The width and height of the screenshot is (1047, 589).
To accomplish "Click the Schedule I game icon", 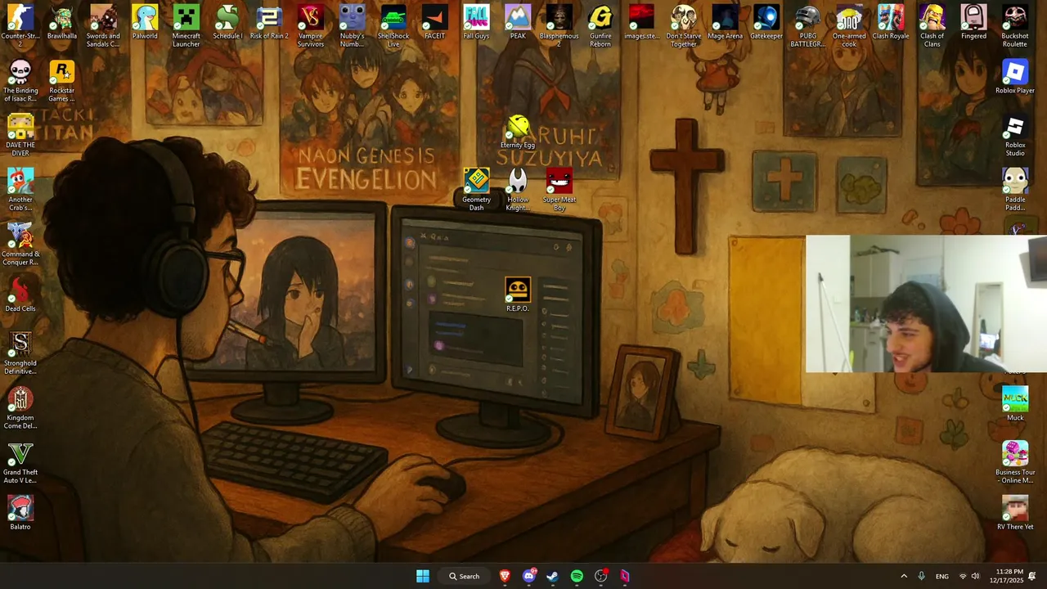I will [x=227, y=22].
